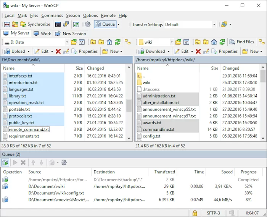Expand the local New button dropdown arrow

point(121,51)
